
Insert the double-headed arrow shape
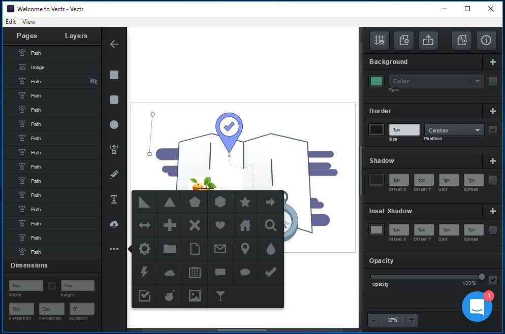point(144,225)
